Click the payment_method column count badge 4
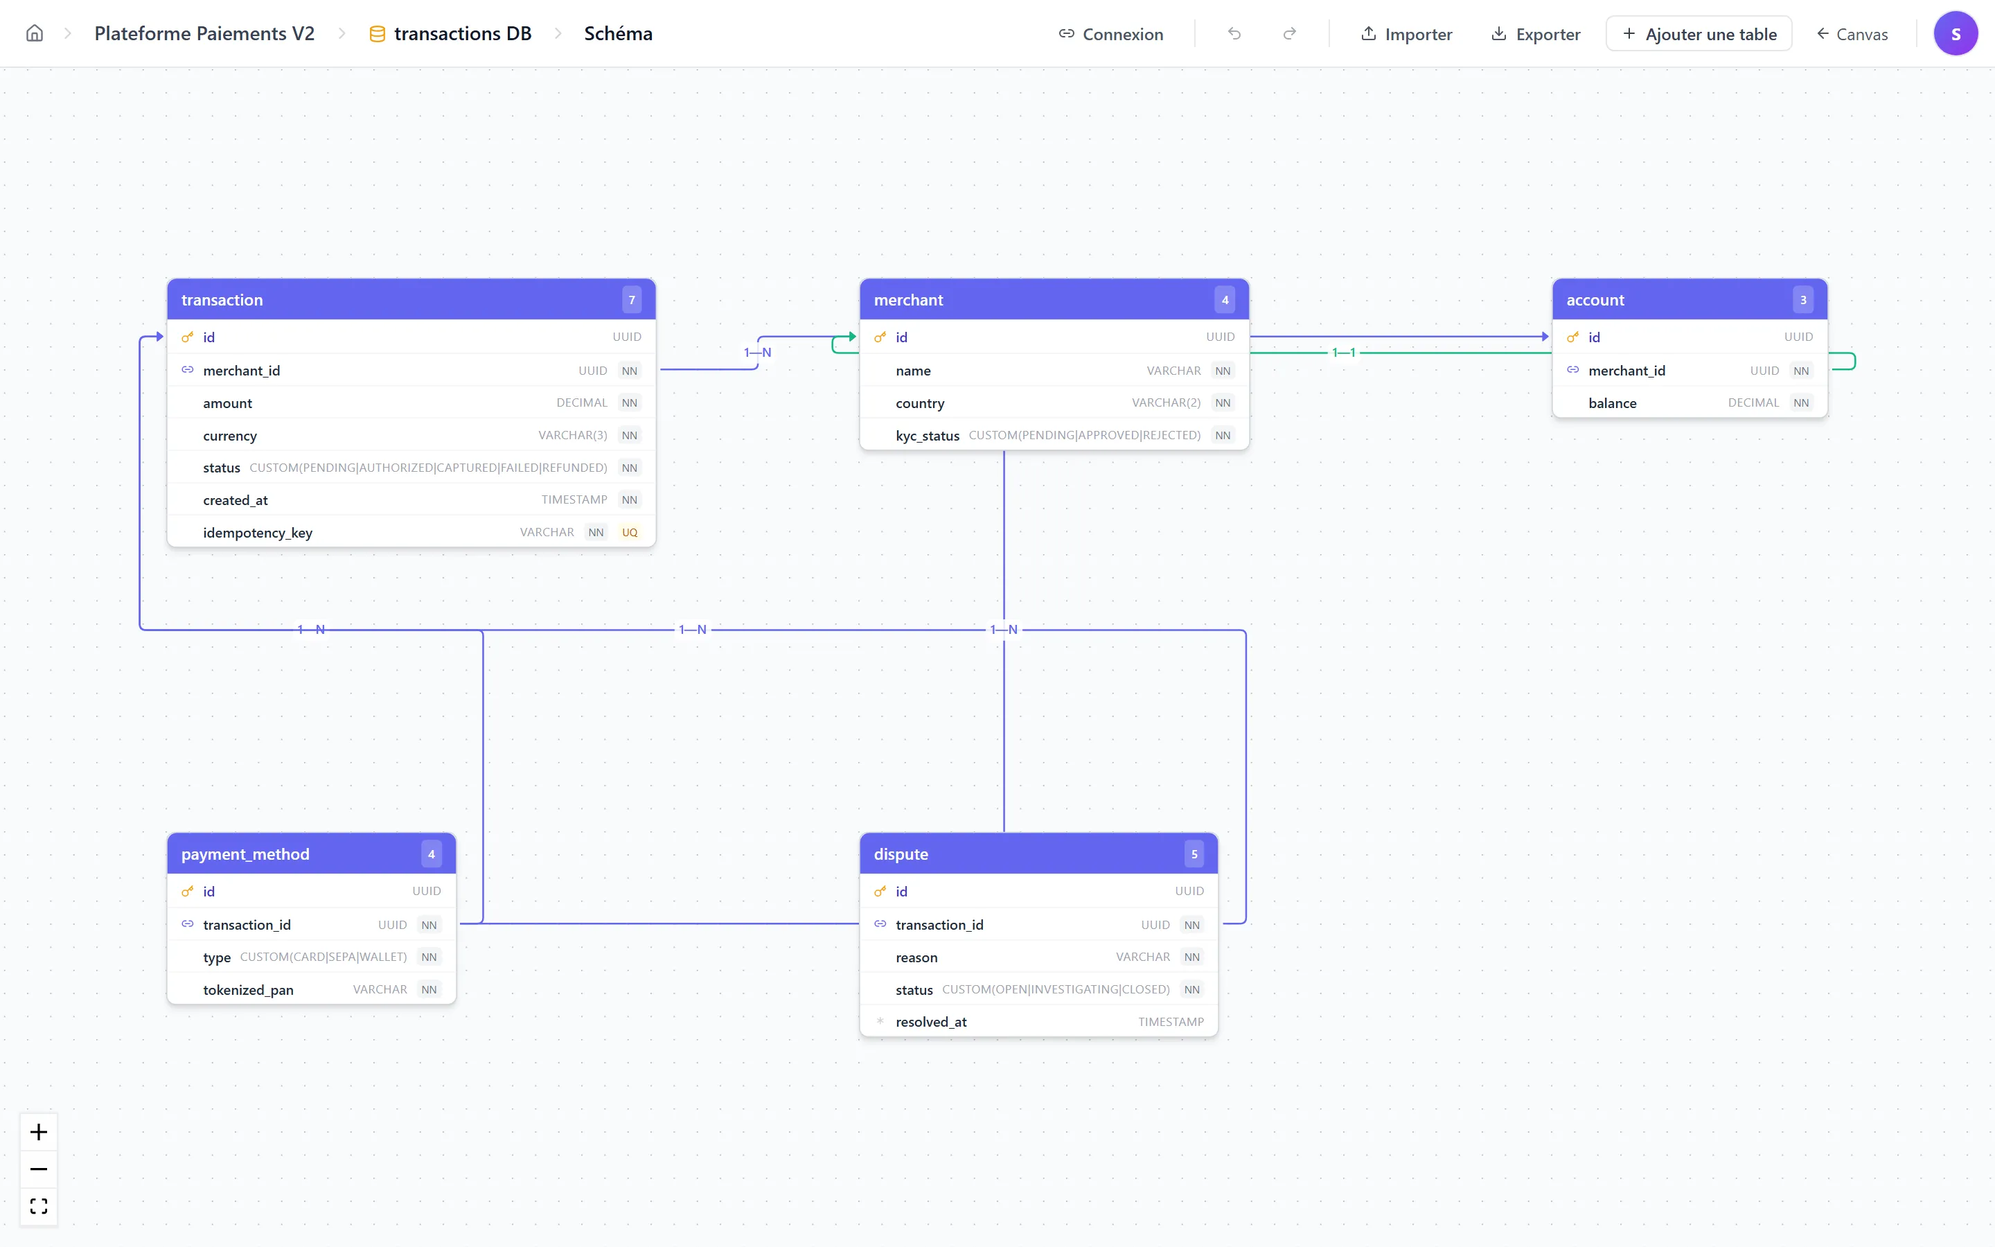 click(431, 854)
